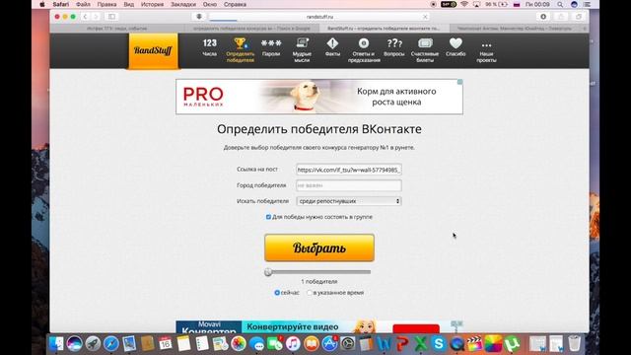Screen dimensions: 631x355
Task: Open Определить победителя trophy section
Action: pyautogui.click(x=241, y=50)
